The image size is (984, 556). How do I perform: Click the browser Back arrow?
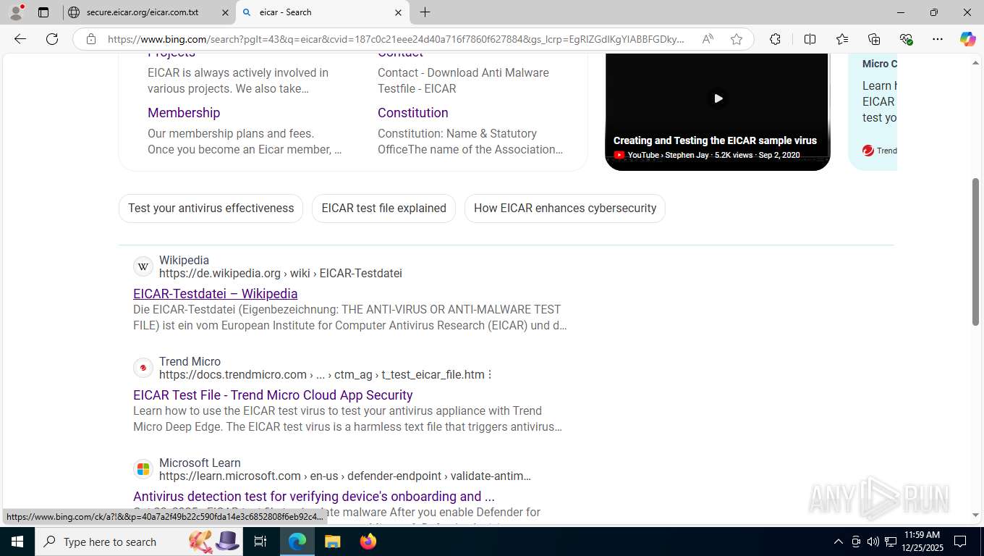tap(20, 39)
